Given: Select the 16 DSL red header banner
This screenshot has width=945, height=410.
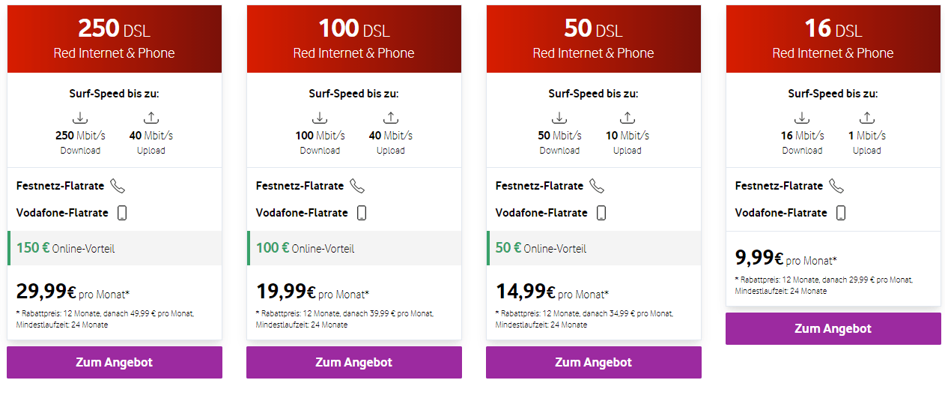Looking at the screenshot, I should (x=833, y=39).
